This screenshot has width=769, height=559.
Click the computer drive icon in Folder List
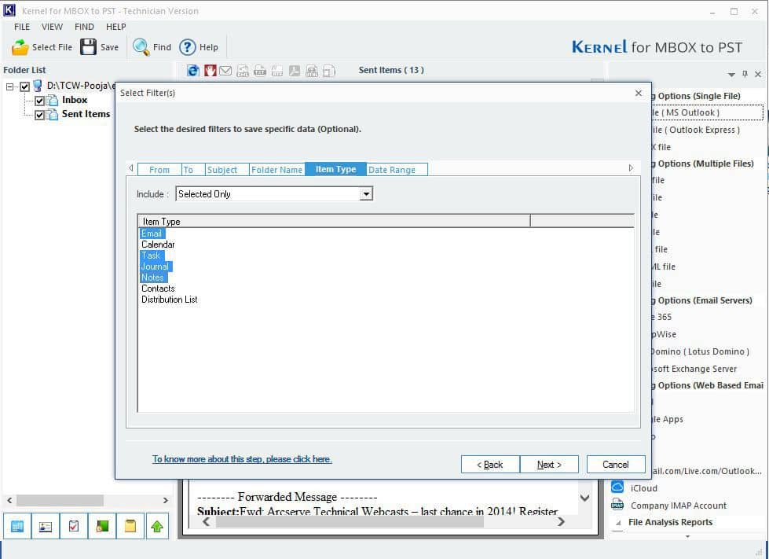(x=37, y=86)
